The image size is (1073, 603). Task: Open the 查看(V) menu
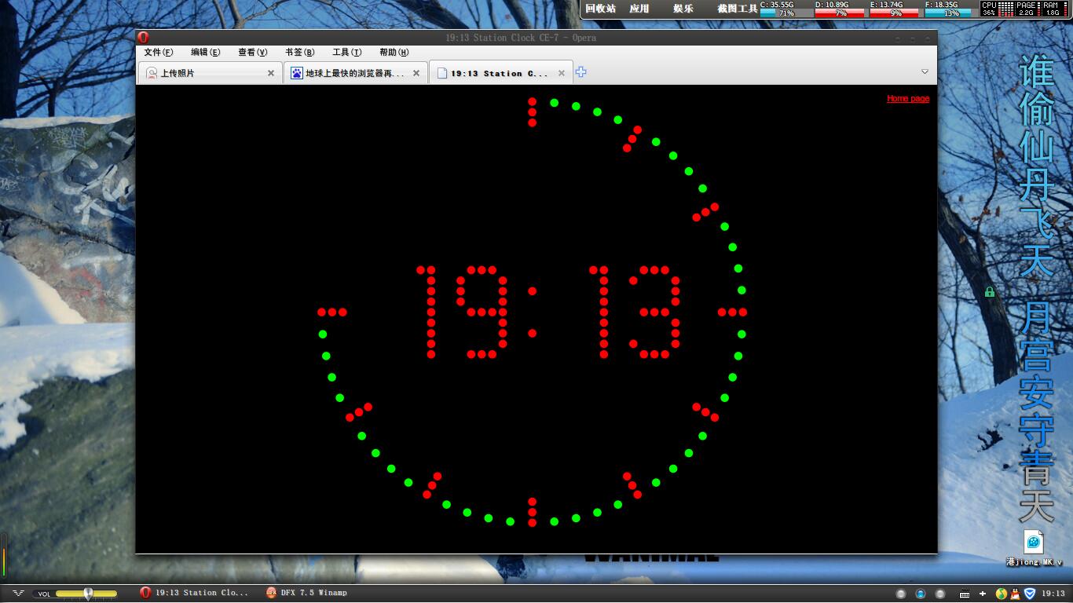pos(253,53)
